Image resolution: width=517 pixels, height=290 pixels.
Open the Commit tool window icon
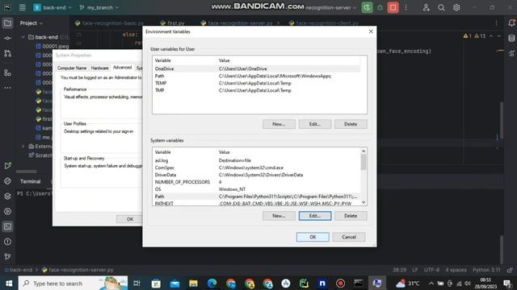pos(7,38)
